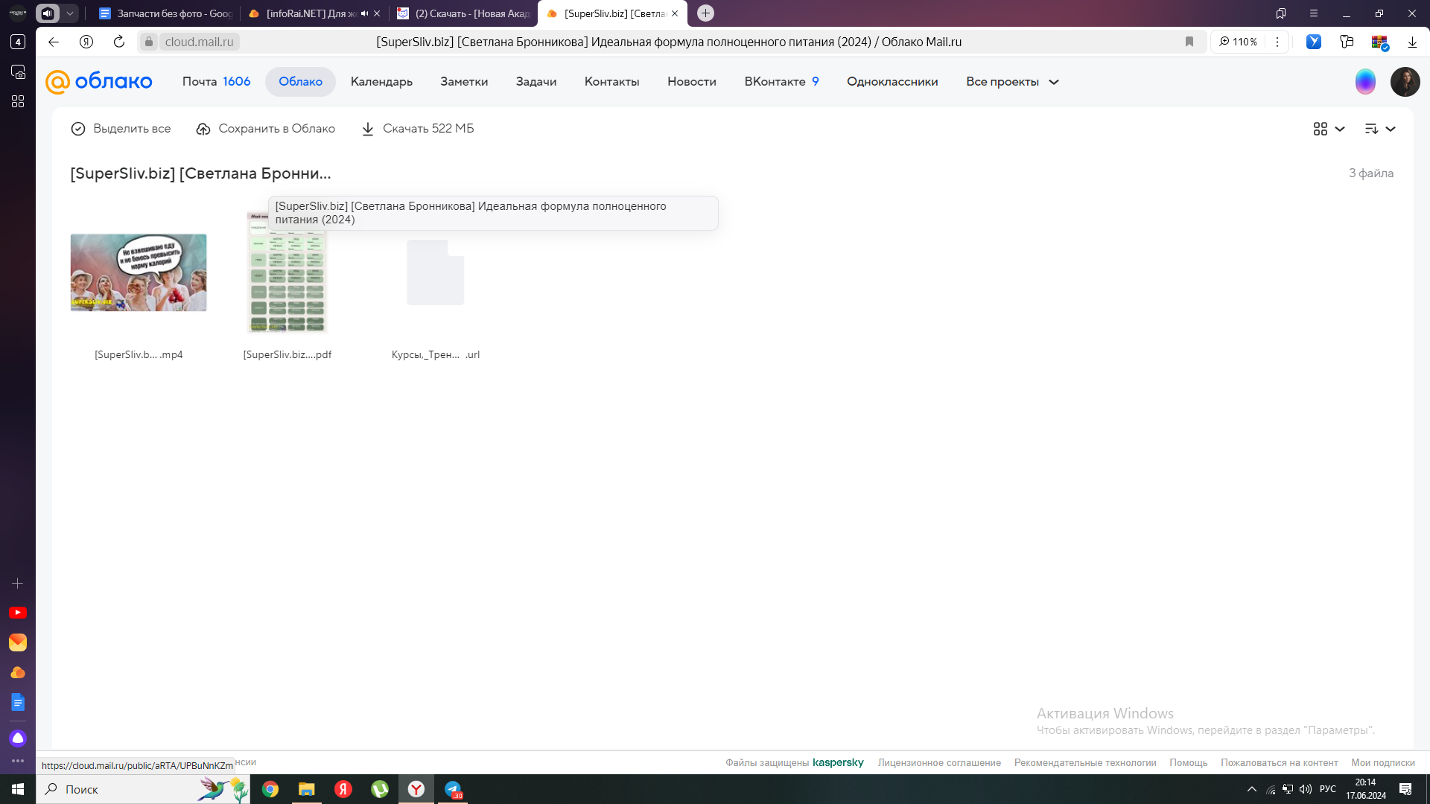Open Новости in the top navigation
This screenshot has height=804, width=1430.
click(x=692, y=82)
